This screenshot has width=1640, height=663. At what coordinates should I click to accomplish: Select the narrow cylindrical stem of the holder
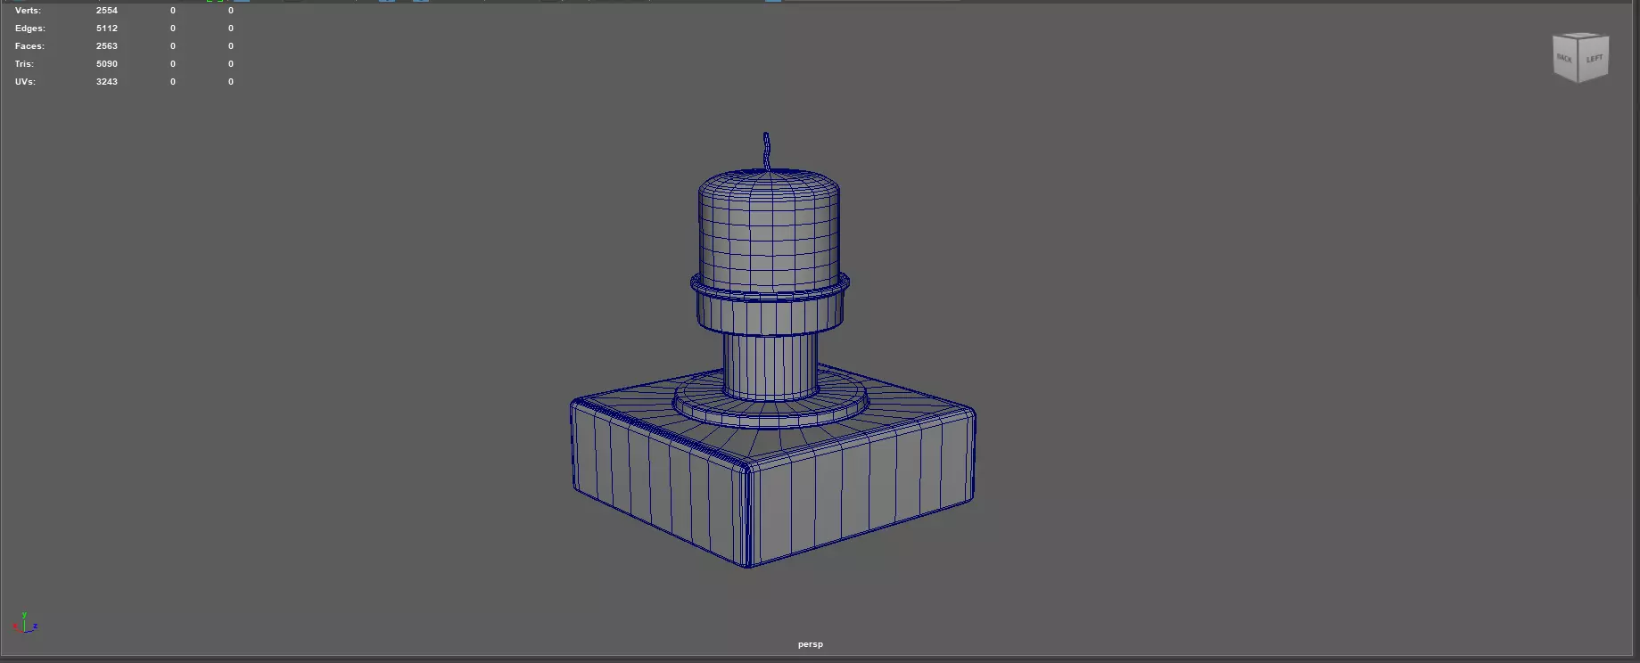pyautogui.click(x=770, y=365)
